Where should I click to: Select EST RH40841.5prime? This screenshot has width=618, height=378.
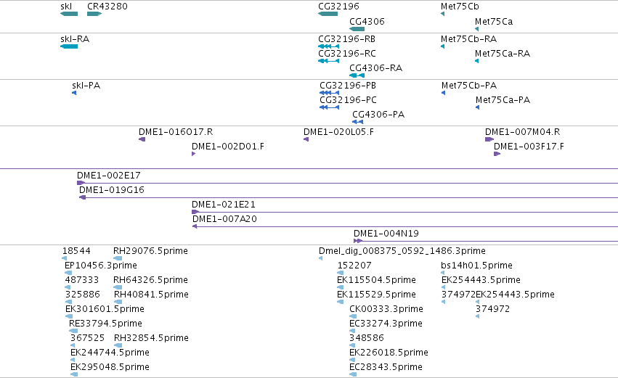(118, 302)
